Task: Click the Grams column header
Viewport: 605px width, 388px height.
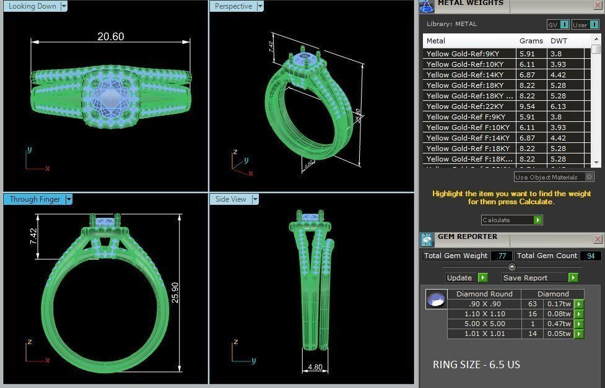Action: [531, 40]
